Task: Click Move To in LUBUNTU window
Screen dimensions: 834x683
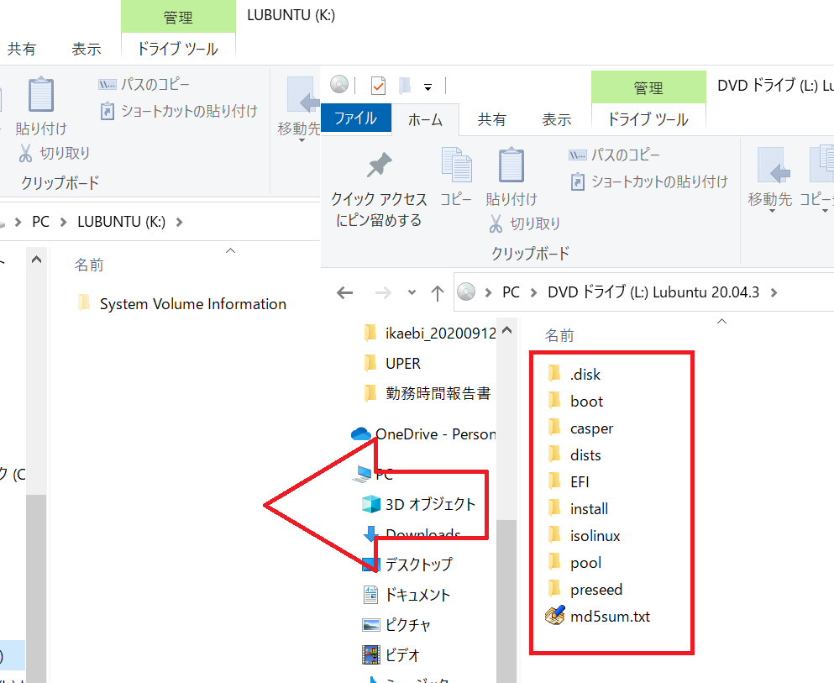Action: click(x=299, y=109)
